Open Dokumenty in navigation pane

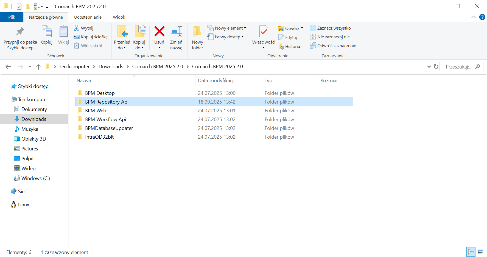[31, 109]
